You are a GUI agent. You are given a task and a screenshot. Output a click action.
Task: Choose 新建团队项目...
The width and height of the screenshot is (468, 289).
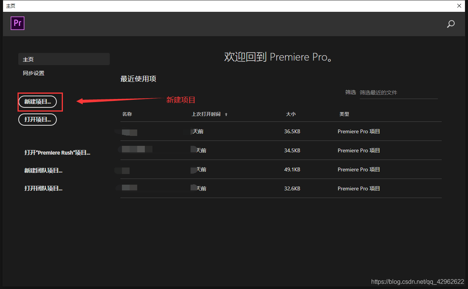pos(43,171)
